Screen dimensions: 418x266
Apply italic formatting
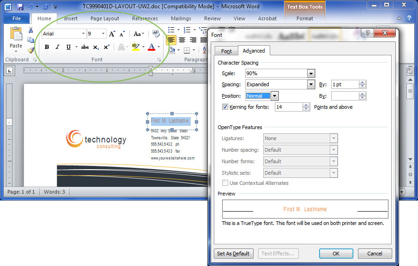click(57, 47)
